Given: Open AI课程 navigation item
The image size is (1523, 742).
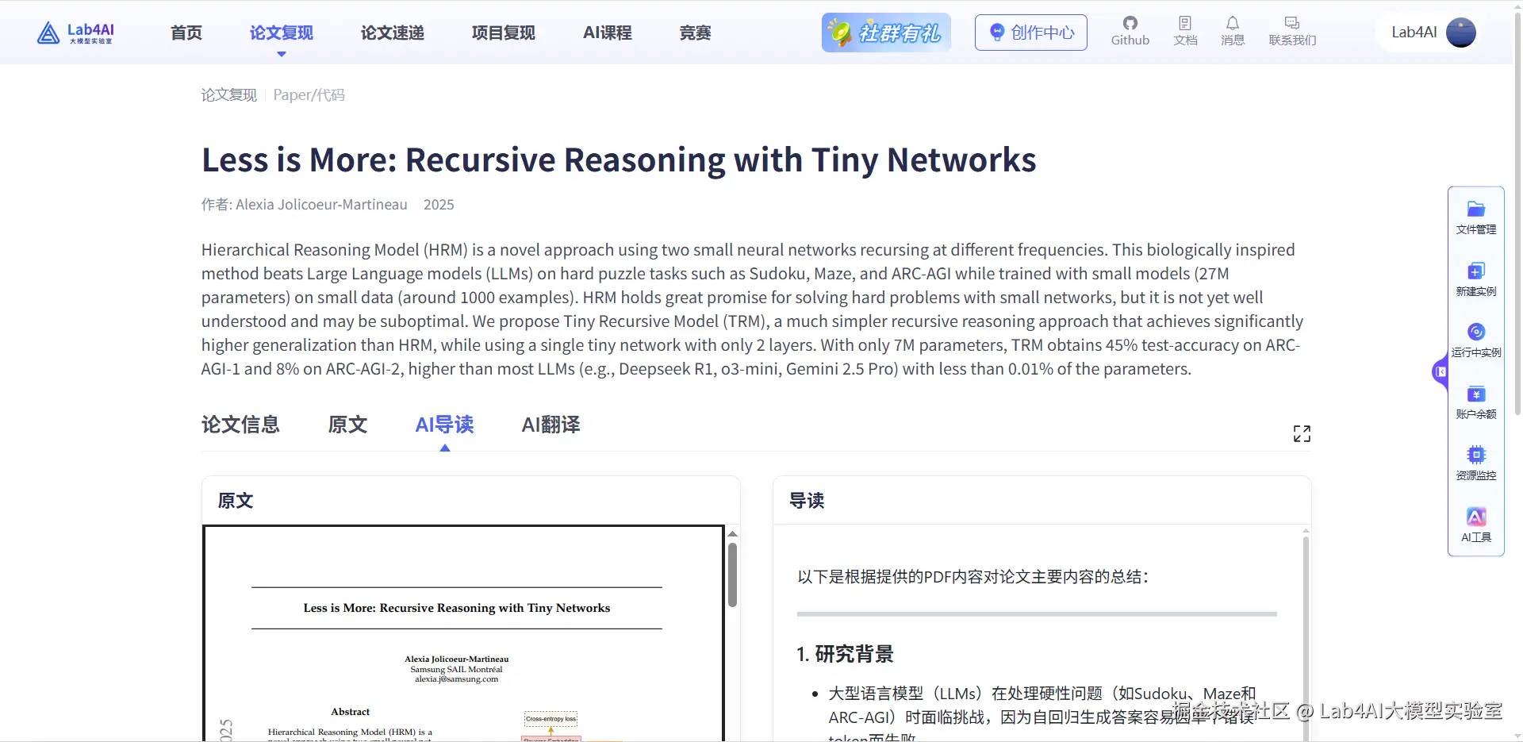Looking at the screenshot, I should pos(608,33).
